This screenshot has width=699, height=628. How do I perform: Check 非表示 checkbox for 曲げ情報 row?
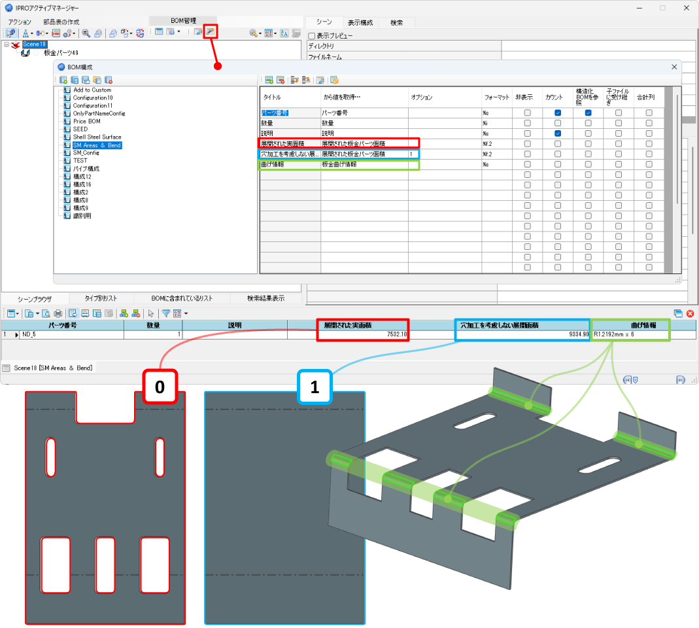tap(528, 164)
